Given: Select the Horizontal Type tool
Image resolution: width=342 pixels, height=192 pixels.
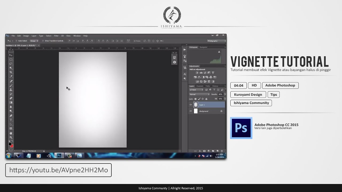Looking at the screenshot, I should pyautogui.click(x=11, y=120).
